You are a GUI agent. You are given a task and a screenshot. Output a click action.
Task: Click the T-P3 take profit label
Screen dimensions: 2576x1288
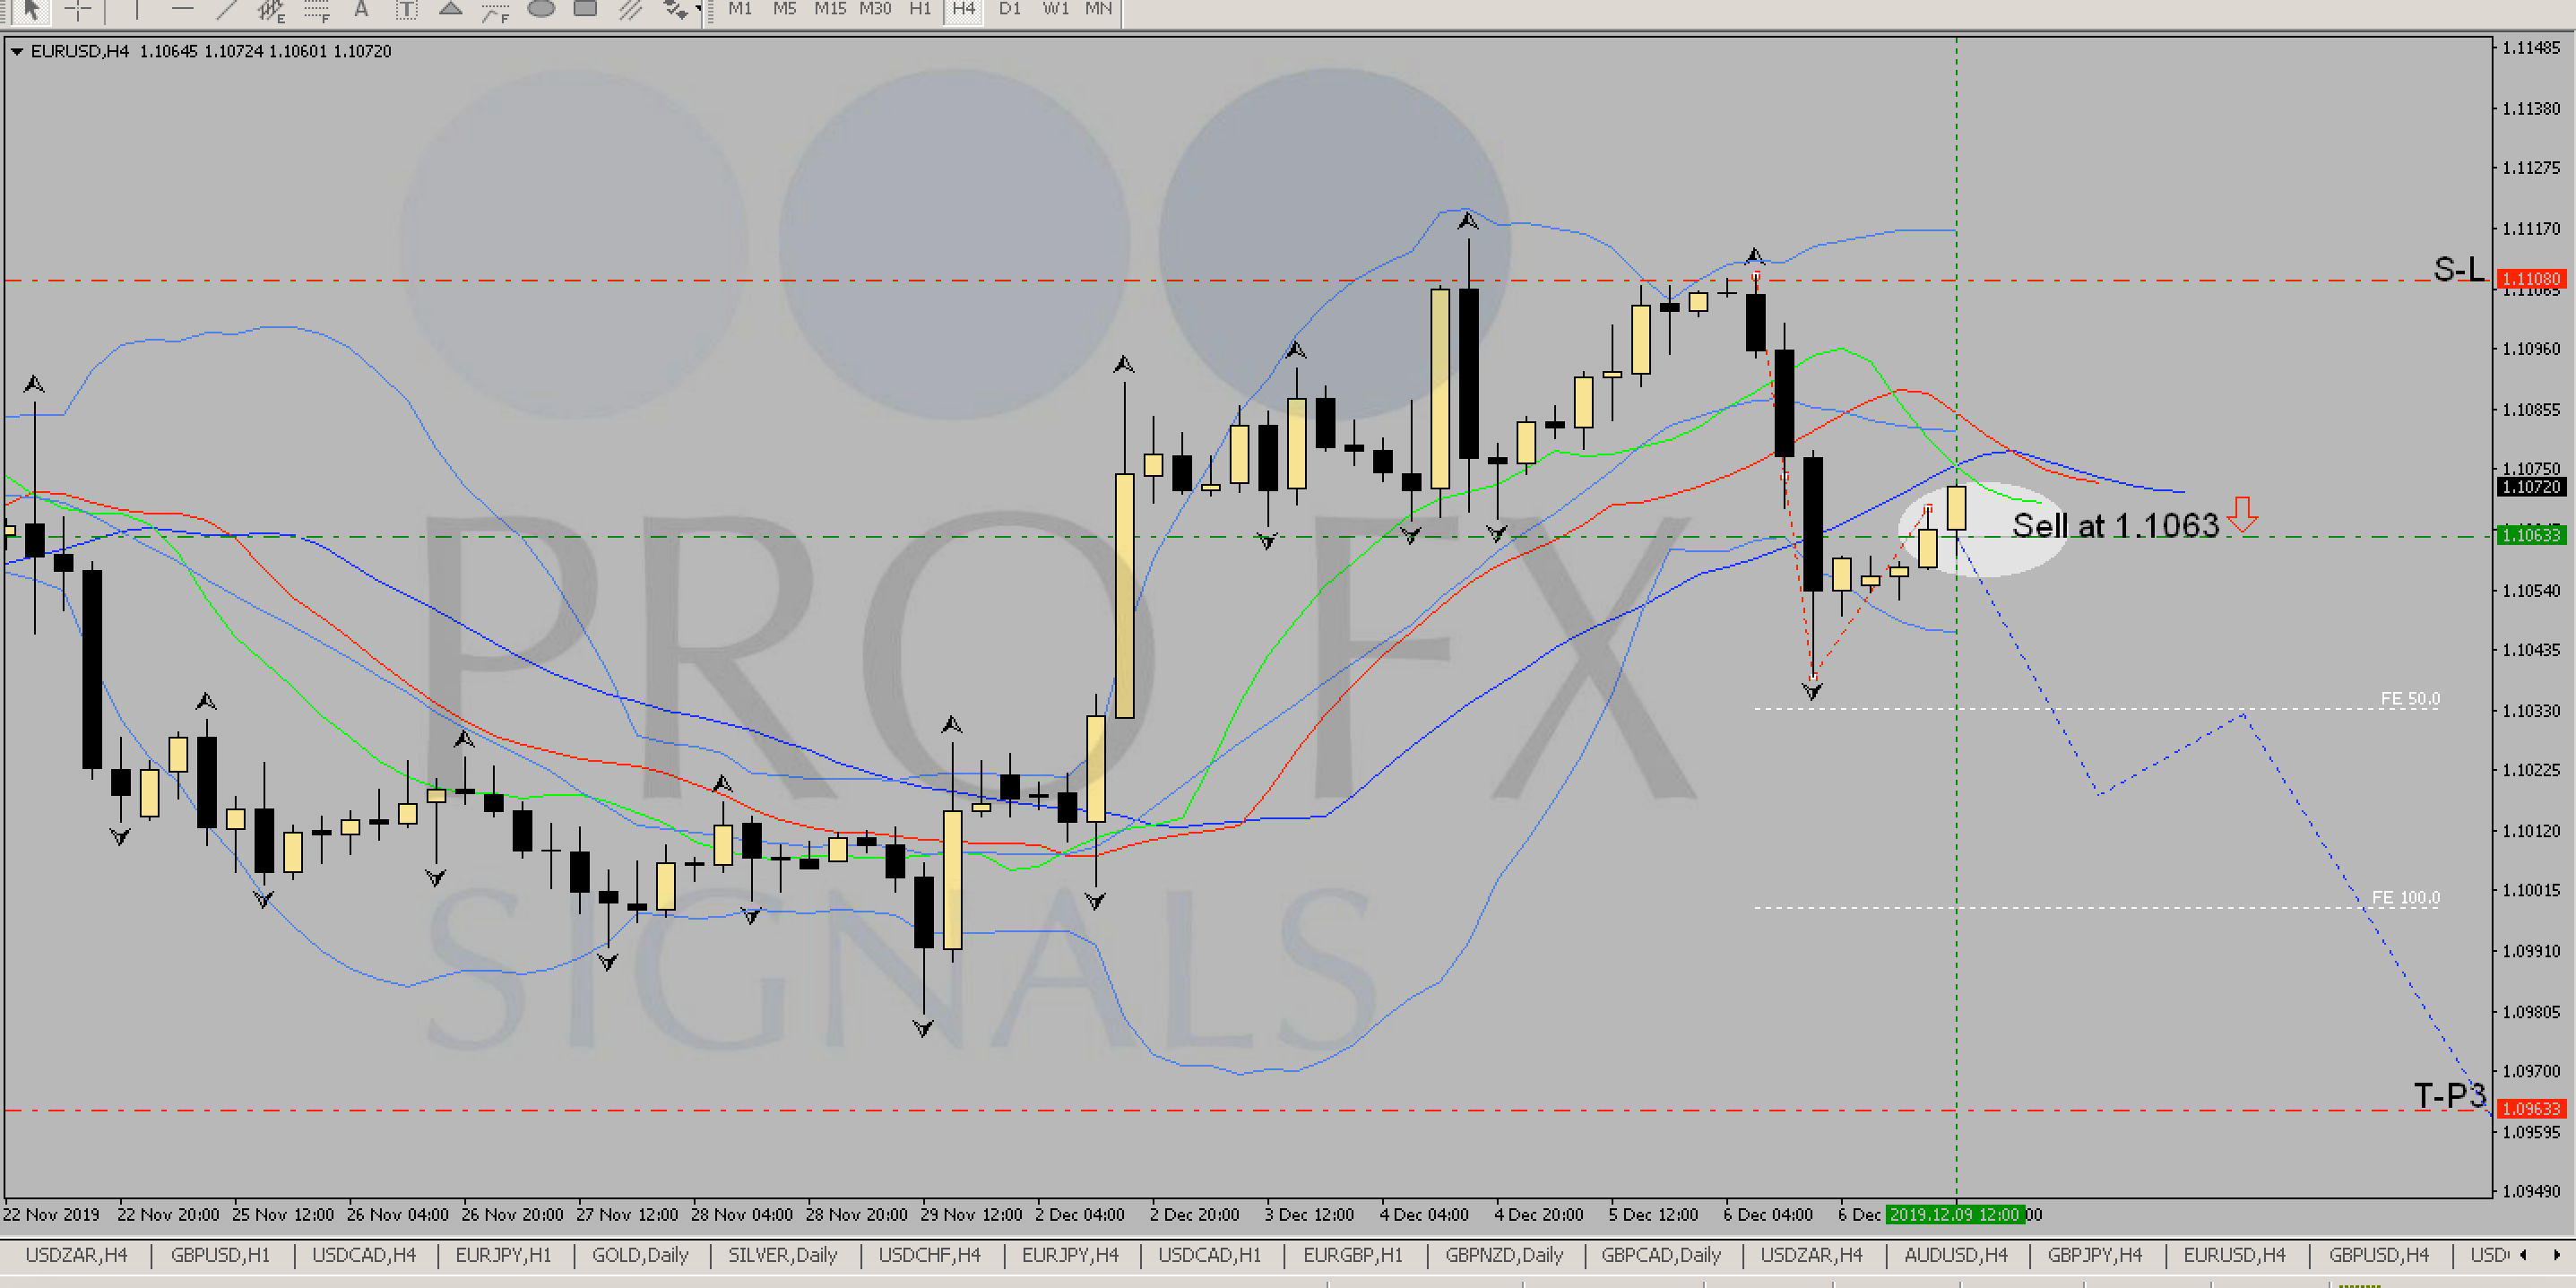2448,1095
